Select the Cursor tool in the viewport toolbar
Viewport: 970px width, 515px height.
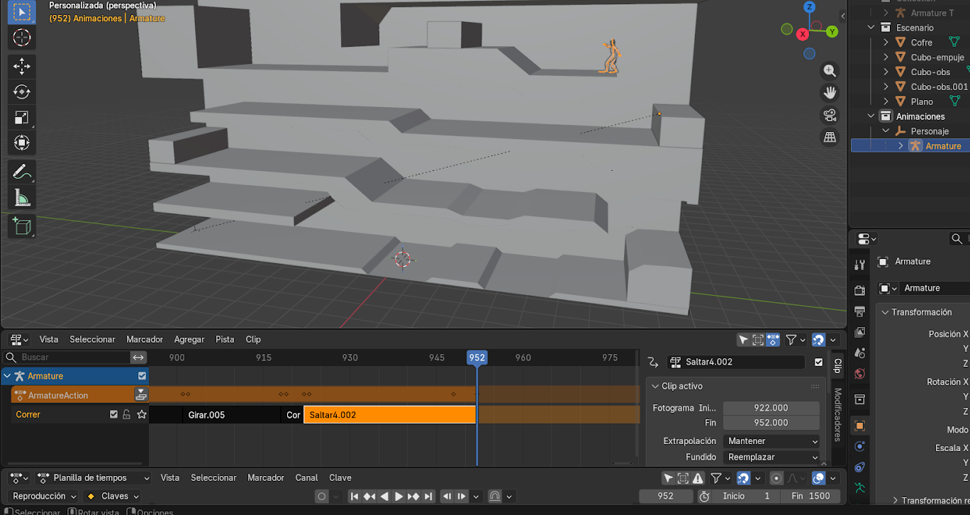(x=21, y=38)
